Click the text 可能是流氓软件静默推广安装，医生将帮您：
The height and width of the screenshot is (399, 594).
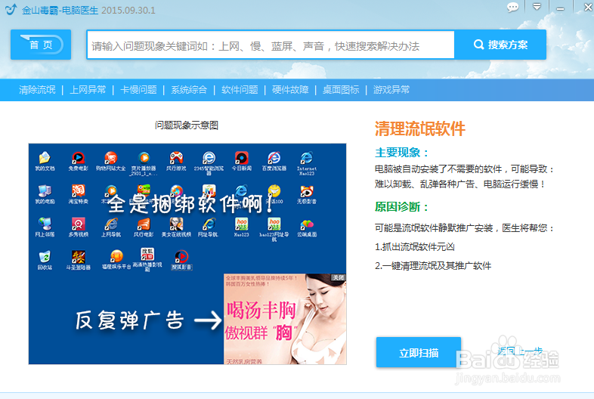pos(465,228)
